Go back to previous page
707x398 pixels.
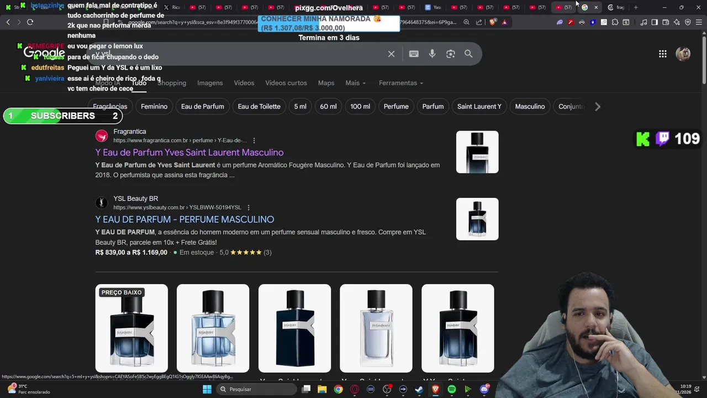(8, 22)
